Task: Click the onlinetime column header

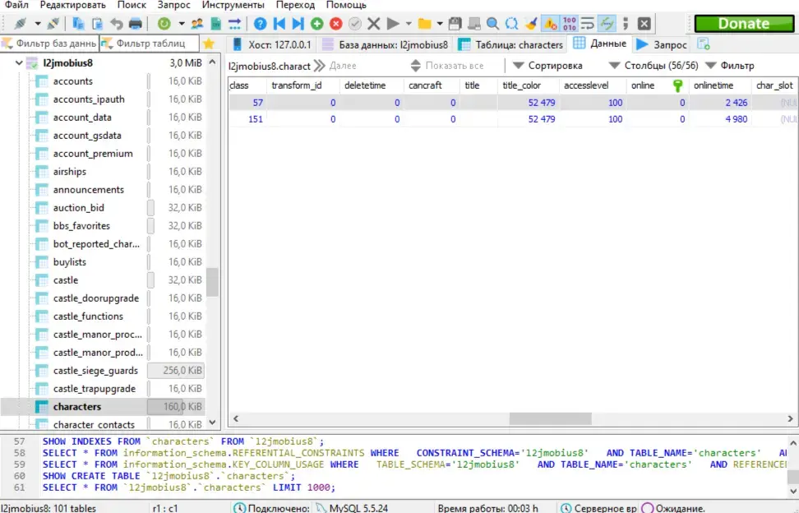Action: tap(719, 85)
